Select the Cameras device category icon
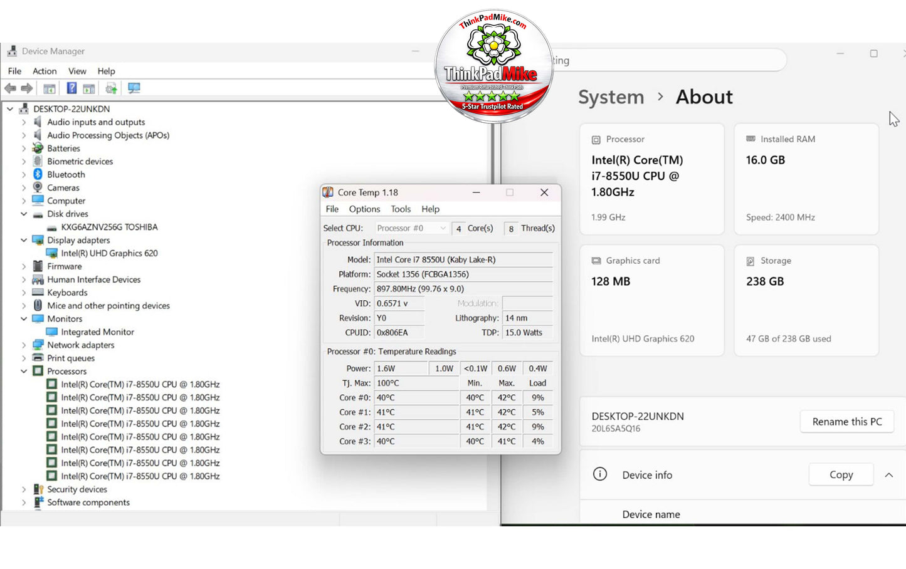Image resolution: width=906 pixels, height=569 pixels. point(38,187)
